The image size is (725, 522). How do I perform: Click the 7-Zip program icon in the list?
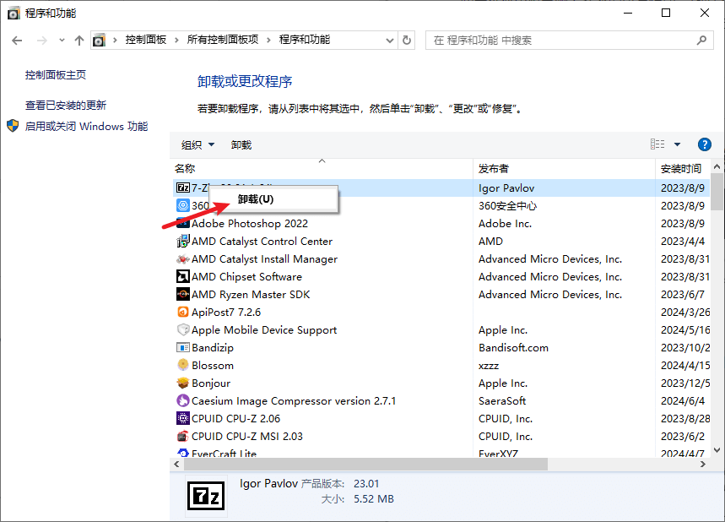184,188
